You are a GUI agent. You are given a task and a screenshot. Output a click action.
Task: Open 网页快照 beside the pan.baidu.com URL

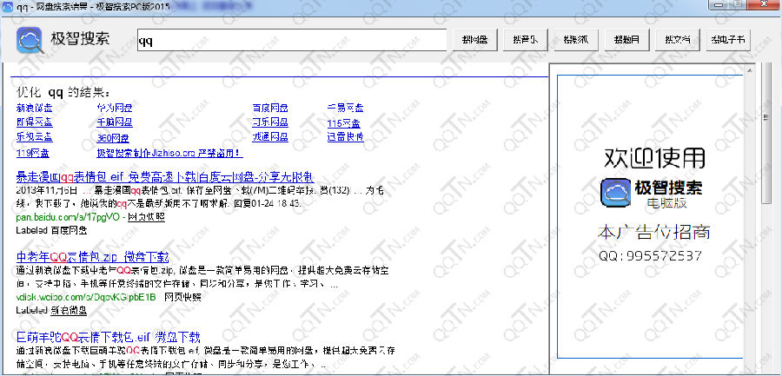tap(147, 217)
